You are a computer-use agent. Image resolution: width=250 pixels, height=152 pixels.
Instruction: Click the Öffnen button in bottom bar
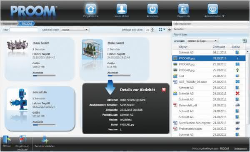(7, 141)
